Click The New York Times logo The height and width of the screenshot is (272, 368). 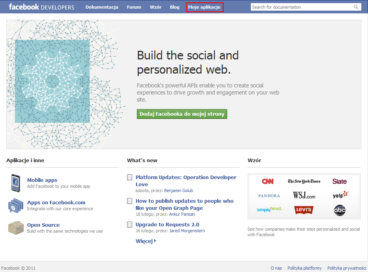(304, 181)
